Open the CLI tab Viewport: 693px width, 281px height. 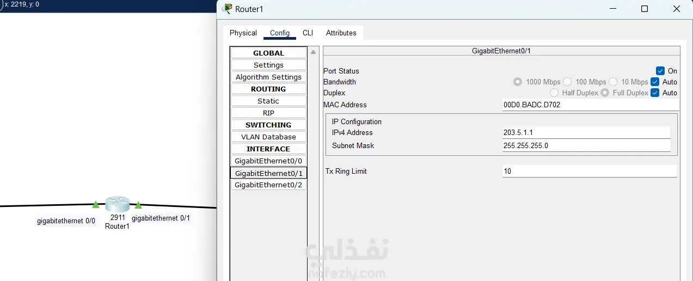click(x=308, y=33)
